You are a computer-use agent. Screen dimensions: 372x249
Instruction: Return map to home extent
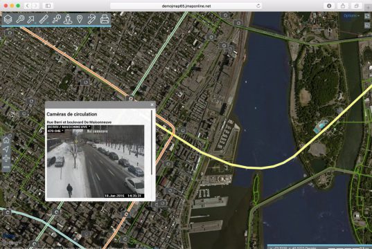6,140
